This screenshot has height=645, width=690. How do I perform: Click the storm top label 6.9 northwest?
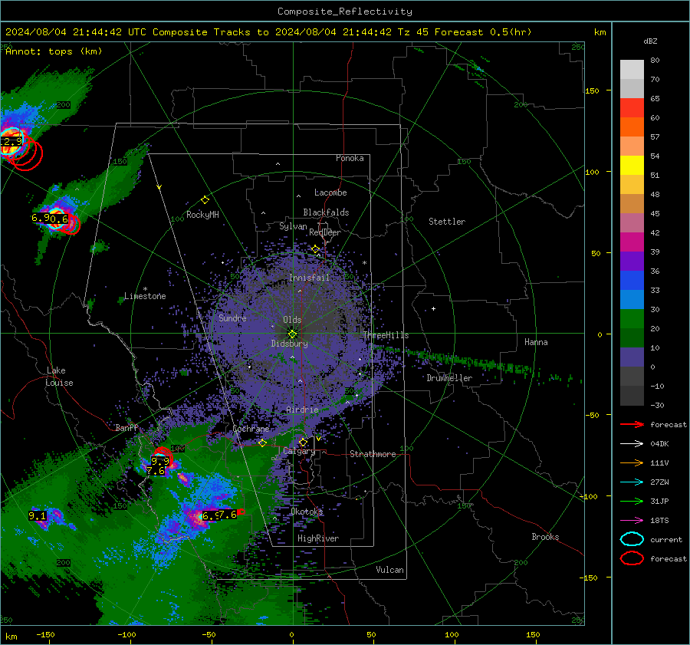40,218
